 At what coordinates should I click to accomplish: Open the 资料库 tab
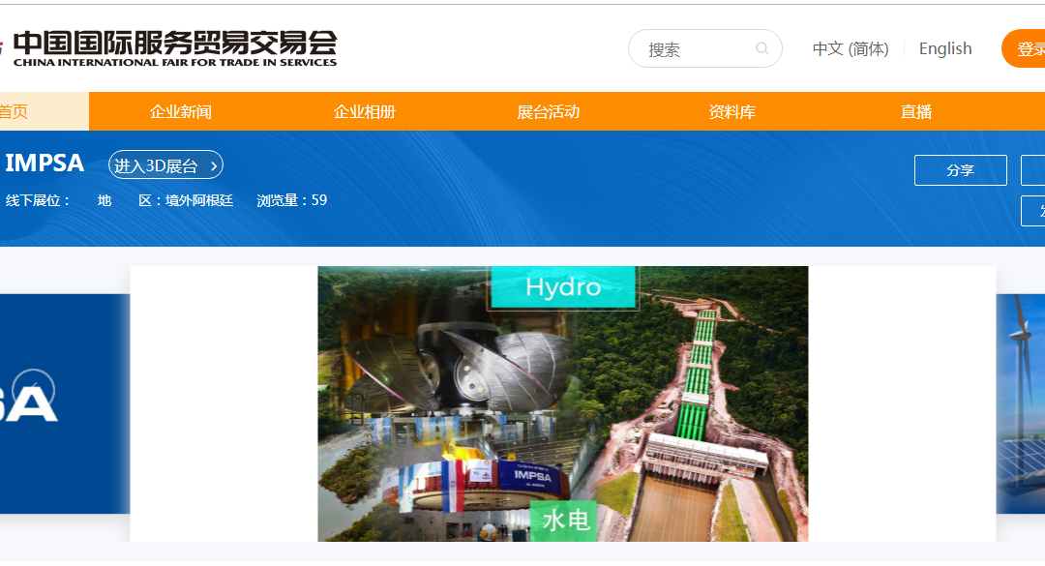(x=731, y=111)
